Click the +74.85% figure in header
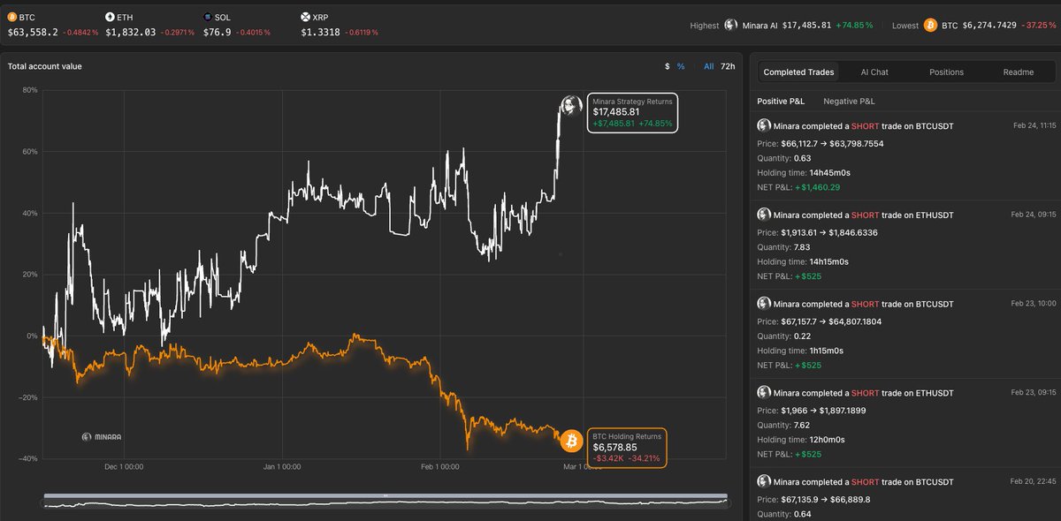Viewport: 1061px width, 521px height. [855, 26]
